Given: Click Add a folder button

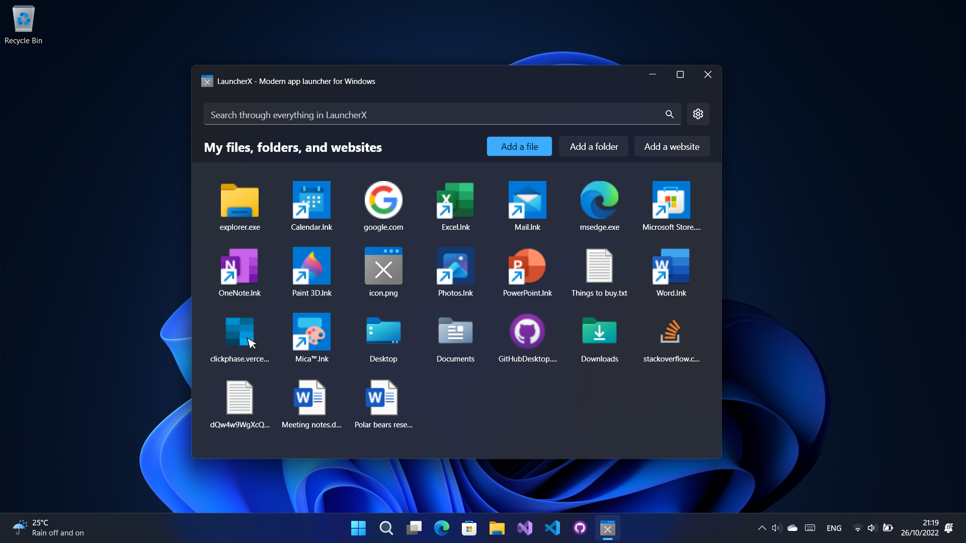Looking at the screenshot, I should pyautogui.click(x=594, y=146).
